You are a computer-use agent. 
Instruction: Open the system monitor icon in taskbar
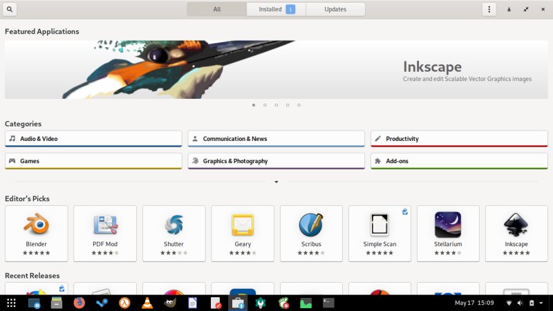tap(306, 303)
